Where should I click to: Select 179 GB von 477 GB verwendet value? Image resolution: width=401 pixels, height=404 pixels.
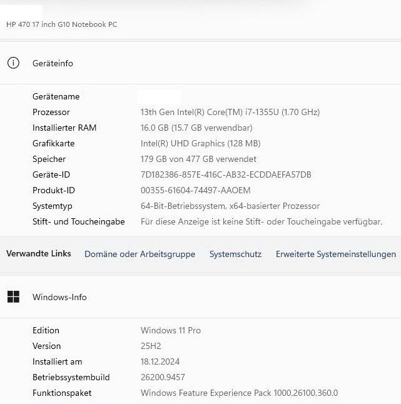(198, 159)
